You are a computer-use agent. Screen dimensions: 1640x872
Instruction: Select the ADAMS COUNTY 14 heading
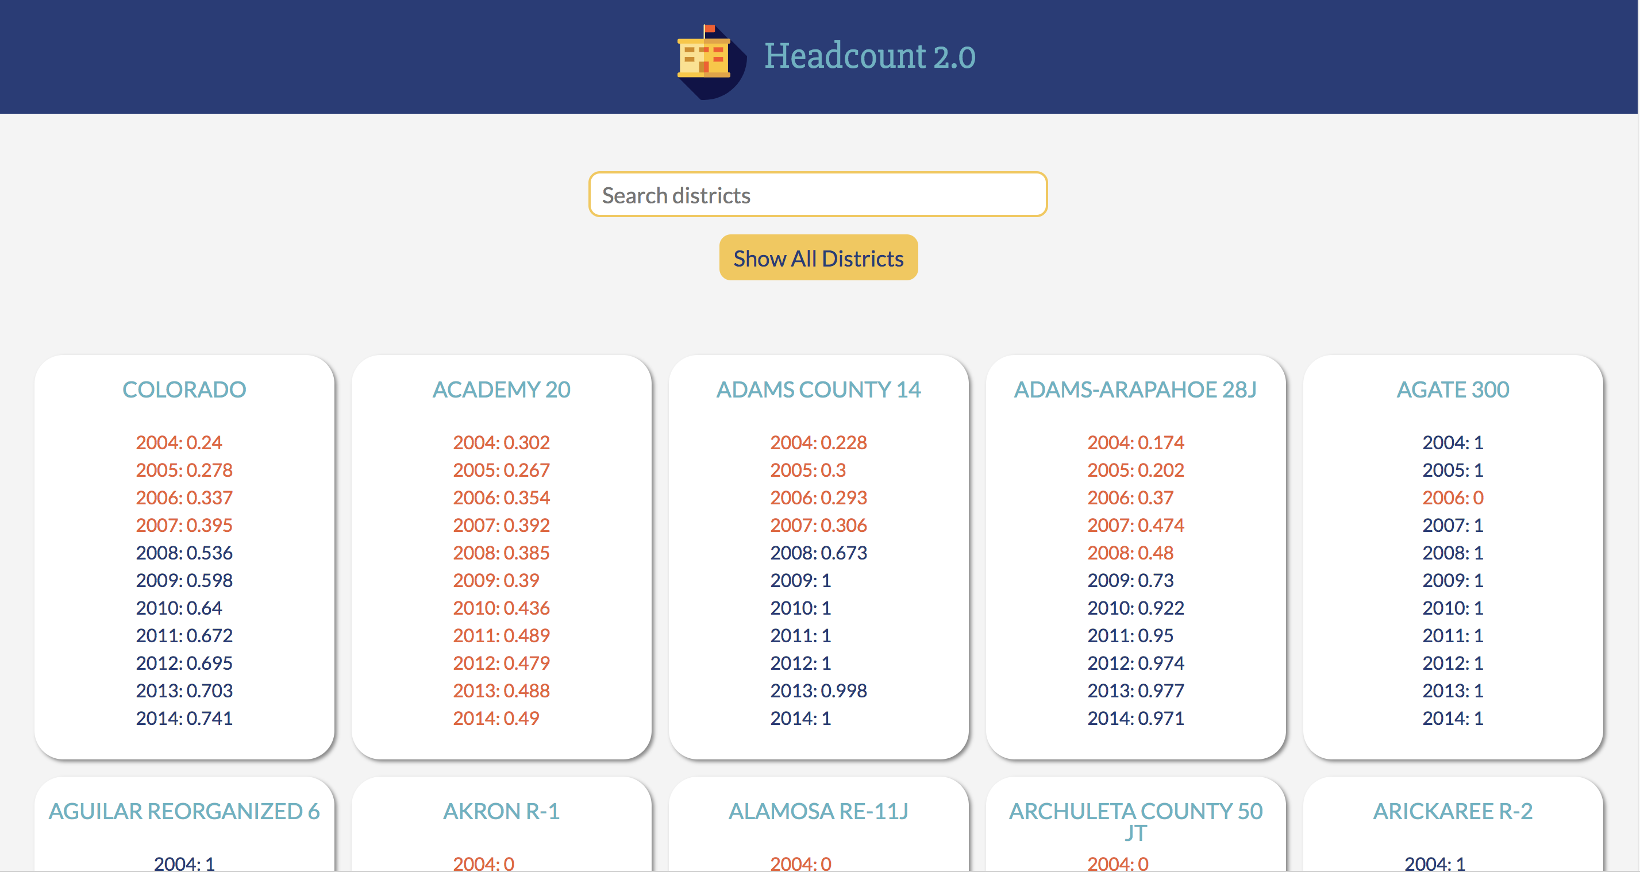point(819,389)
